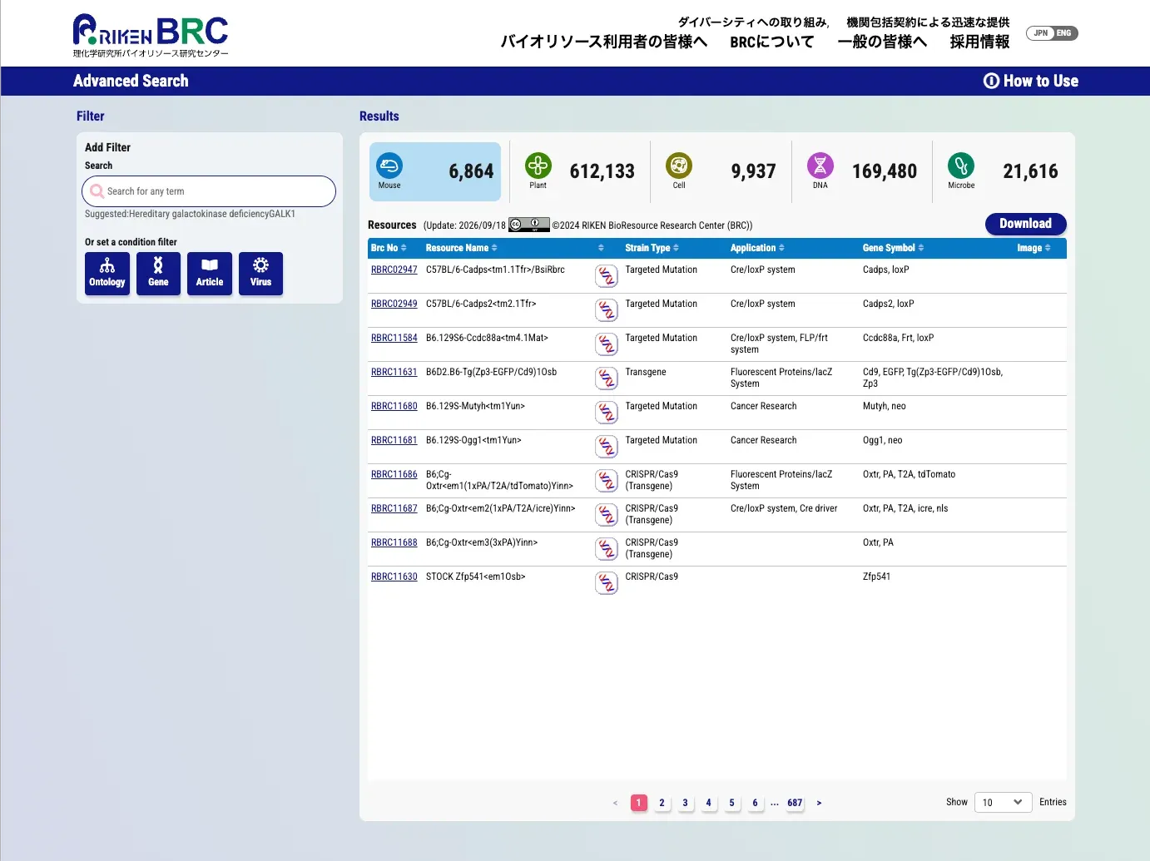This screenshot has width=1150, height=861.
Task: Open the Article condition filter
Action: (210, 274)
